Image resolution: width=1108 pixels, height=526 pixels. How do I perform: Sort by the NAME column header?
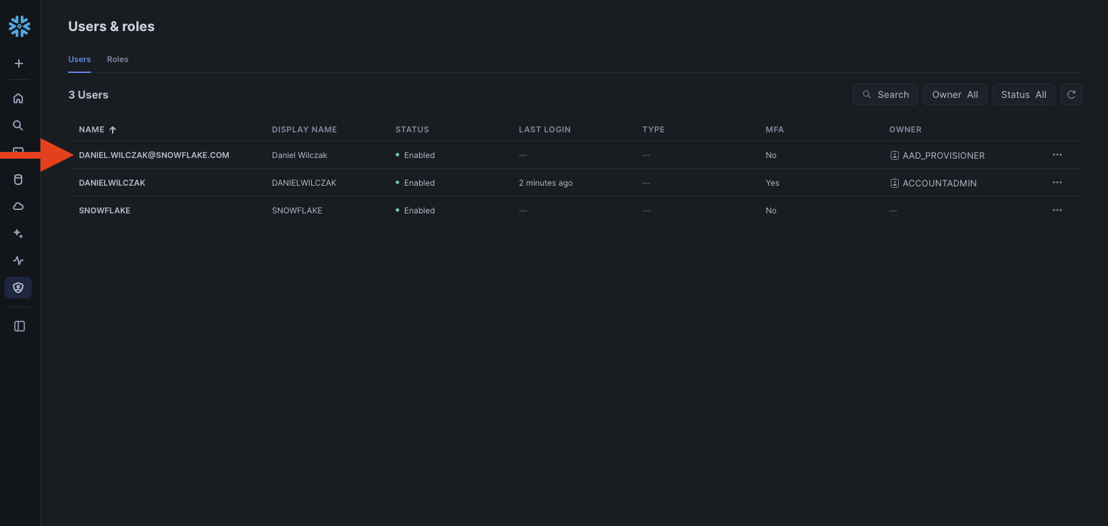(x=92, y=130)
